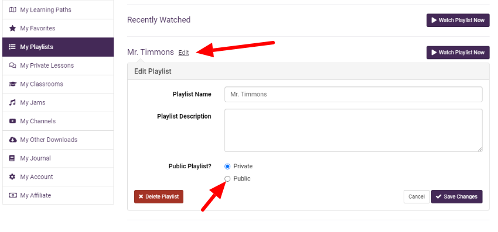Click the list icon next to My Playlists
Screen dimensions: 498x232
12,47
